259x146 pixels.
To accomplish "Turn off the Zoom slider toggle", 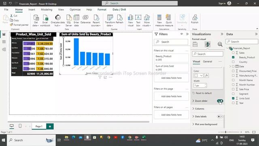I will (x=220, y=101).
